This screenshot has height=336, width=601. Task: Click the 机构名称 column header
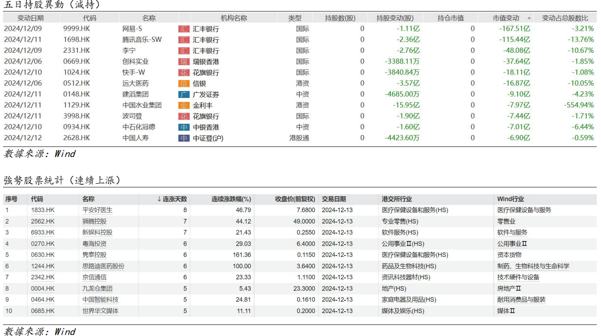point(234,18)
